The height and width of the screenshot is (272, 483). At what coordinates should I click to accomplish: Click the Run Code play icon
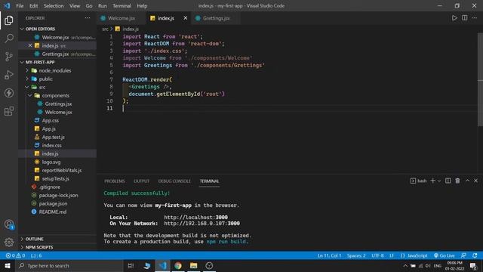coord(454,18)
